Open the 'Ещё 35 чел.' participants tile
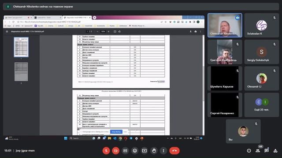The height and width of the screenshot is (158, 282). (262, 105)
